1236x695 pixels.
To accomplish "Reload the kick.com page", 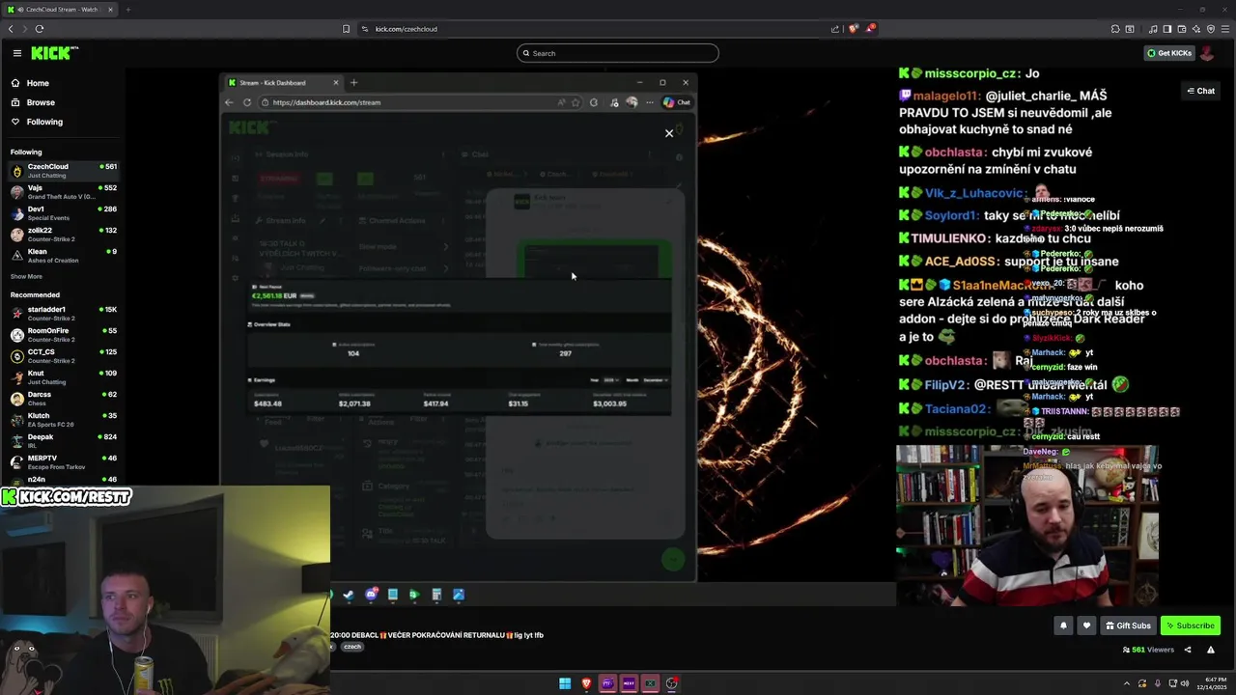I will coord(39,29).
